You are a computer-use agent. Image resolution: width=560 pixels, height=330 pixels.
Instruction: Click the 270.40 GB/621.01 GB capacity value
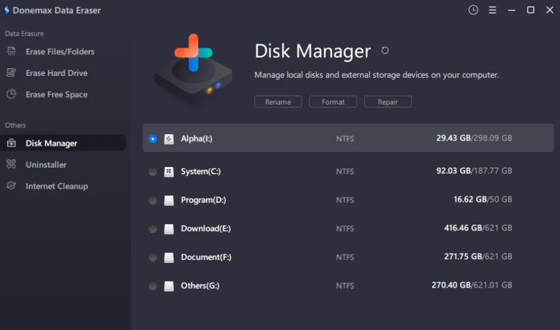(x=472, y=285)
